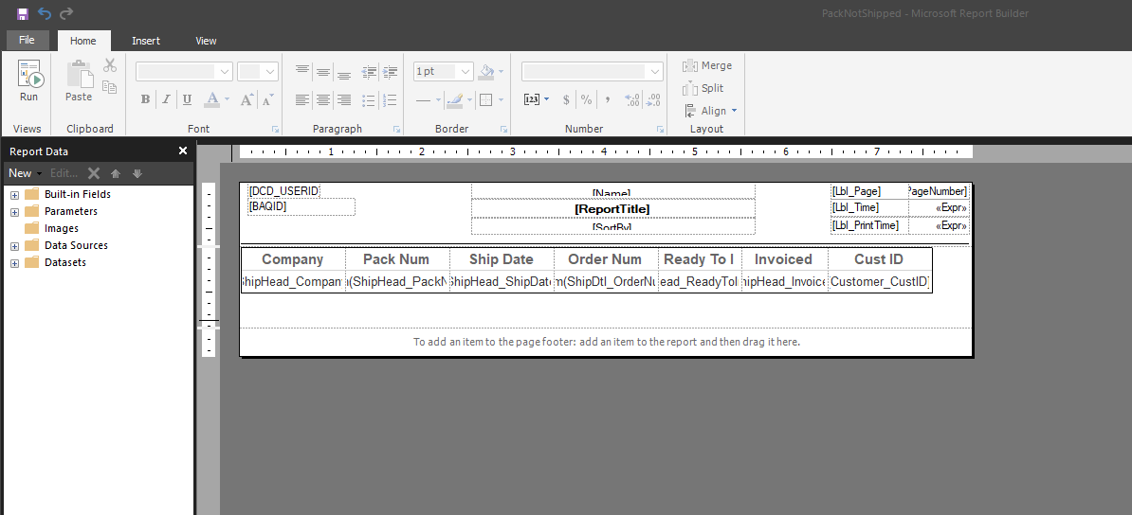Open the Font dialog launcher
Image resolution: width=1132 pixels, height=515 pixels.
pos(275,129)
